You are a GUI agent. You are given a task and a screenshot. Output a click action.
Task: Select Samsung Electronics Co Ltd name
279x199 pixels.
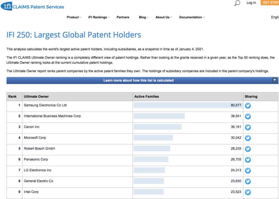click(x=45, y=105)
